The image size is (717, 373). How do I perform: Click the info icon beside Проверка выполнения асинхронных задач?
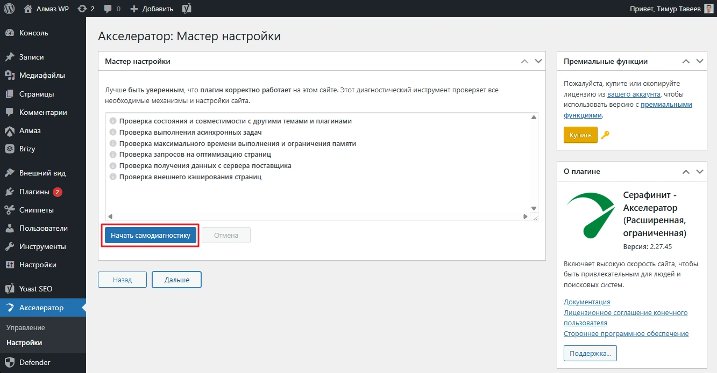coord(113,132)
